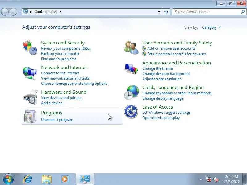
Task: Open the Clock, Language, and Region globe icon
Action: [132, 92]
